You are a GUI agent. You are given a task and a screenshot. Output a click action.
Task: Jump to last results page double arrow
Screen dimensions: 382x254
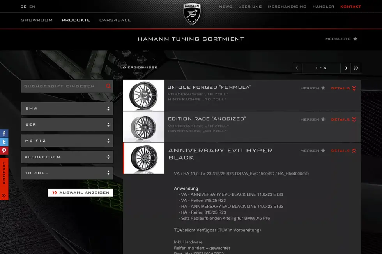[356, 68]
